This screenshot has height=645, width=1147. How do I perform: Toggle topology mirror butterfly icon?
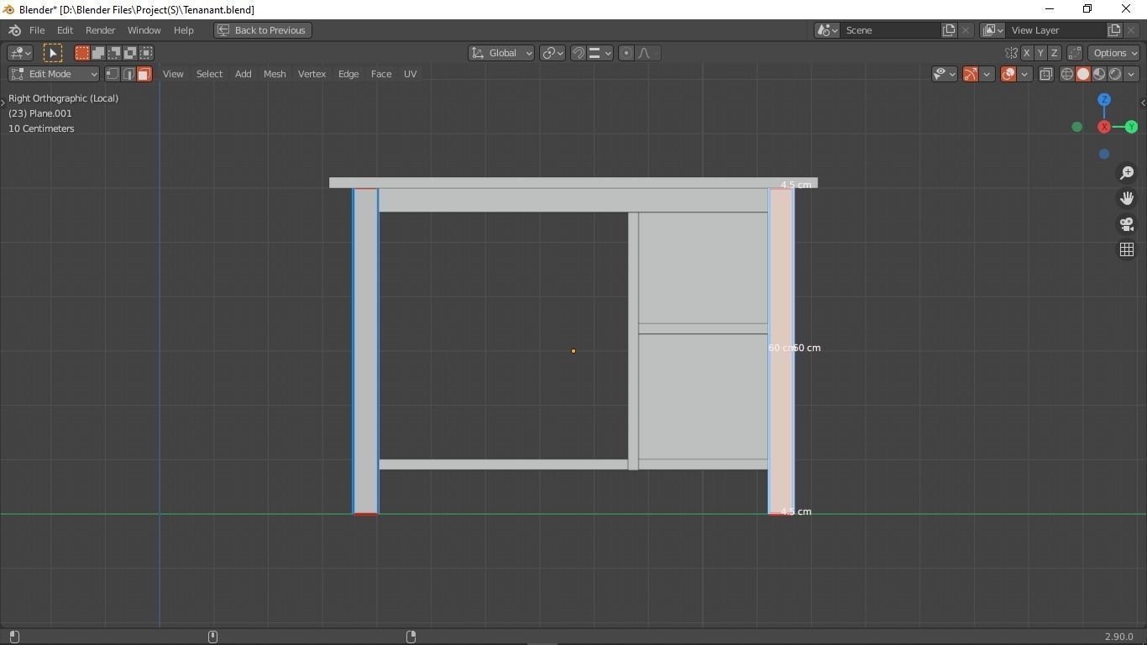click(1011, 53)
